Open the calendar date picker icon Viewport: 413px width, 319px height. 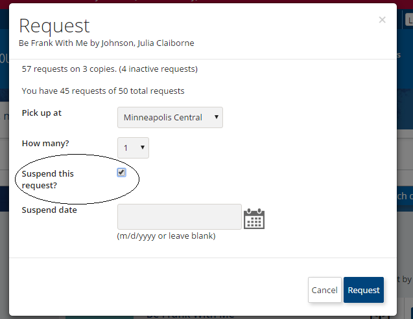tap(254, 219)
